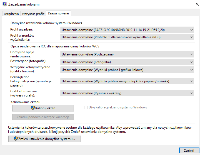Open the Grafika biznesowa dropdown
Screen dimensions: 200x155
(127, 93)
